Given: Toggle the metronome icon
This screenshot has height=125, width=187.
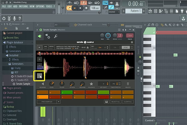Looking at the screenshot, I should click(70, 2).
